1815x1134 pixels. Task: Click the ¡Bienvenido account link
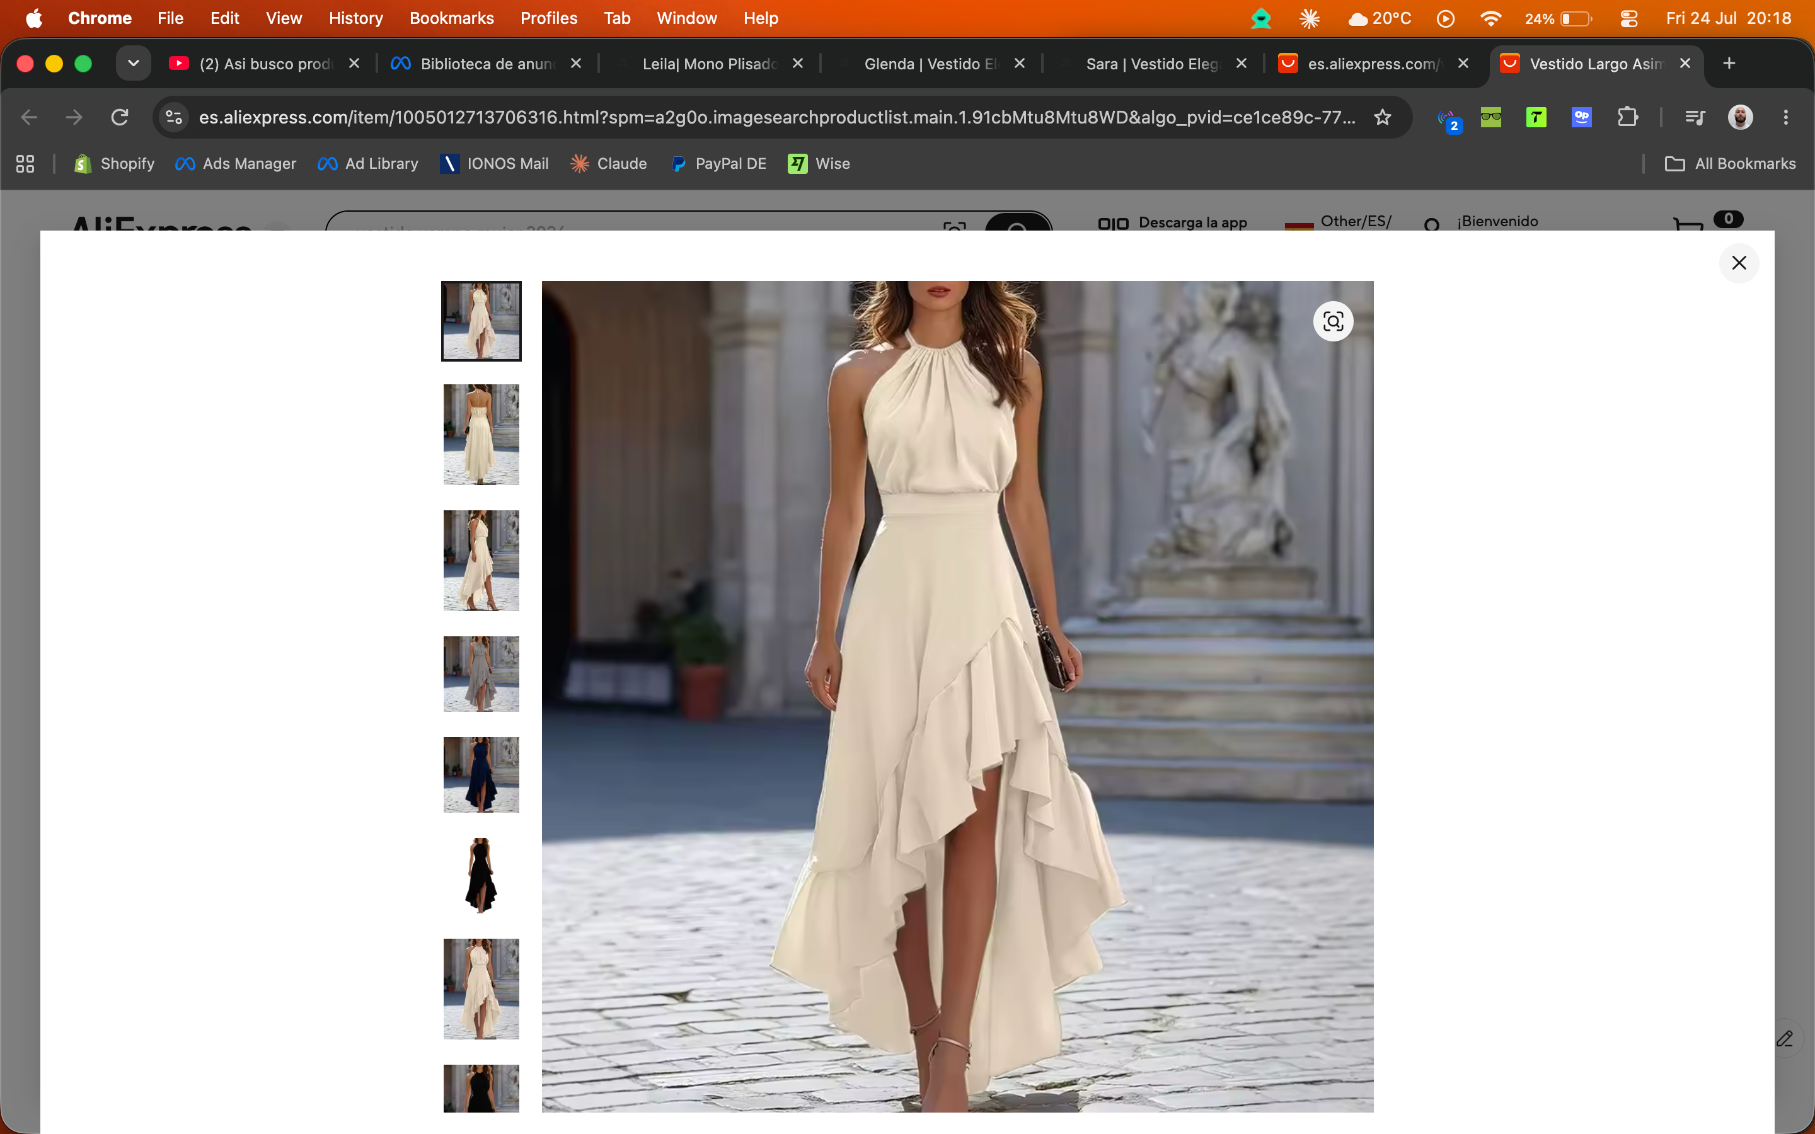(1480, 222)
